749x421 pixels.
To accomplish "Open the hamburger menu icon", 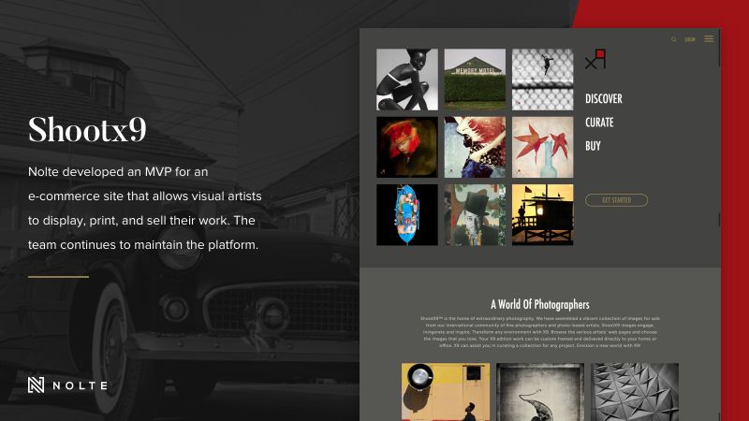I will tap(709, 38).
